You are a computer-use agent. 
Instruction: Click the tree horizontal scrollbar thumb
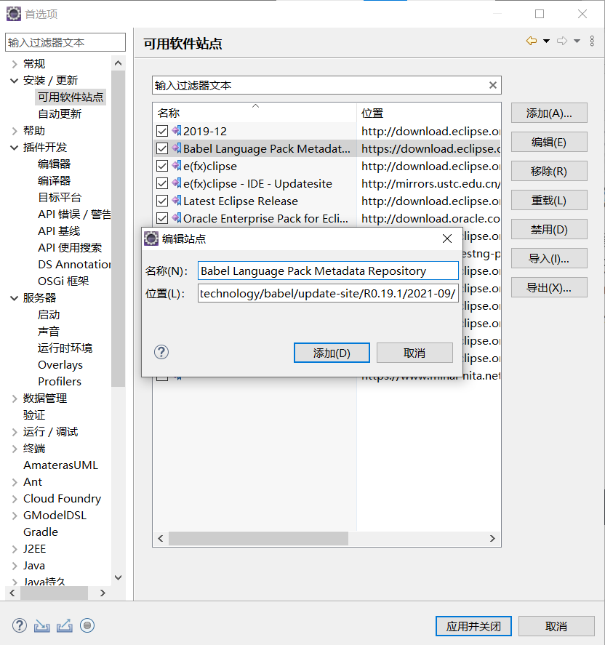pyautogui.click(x=54, y=593)
